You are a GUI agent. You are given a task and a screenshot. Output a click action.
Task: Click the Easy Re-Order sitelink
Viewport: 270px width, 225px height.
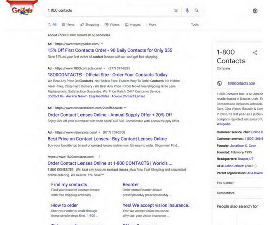tap(99, 96)
